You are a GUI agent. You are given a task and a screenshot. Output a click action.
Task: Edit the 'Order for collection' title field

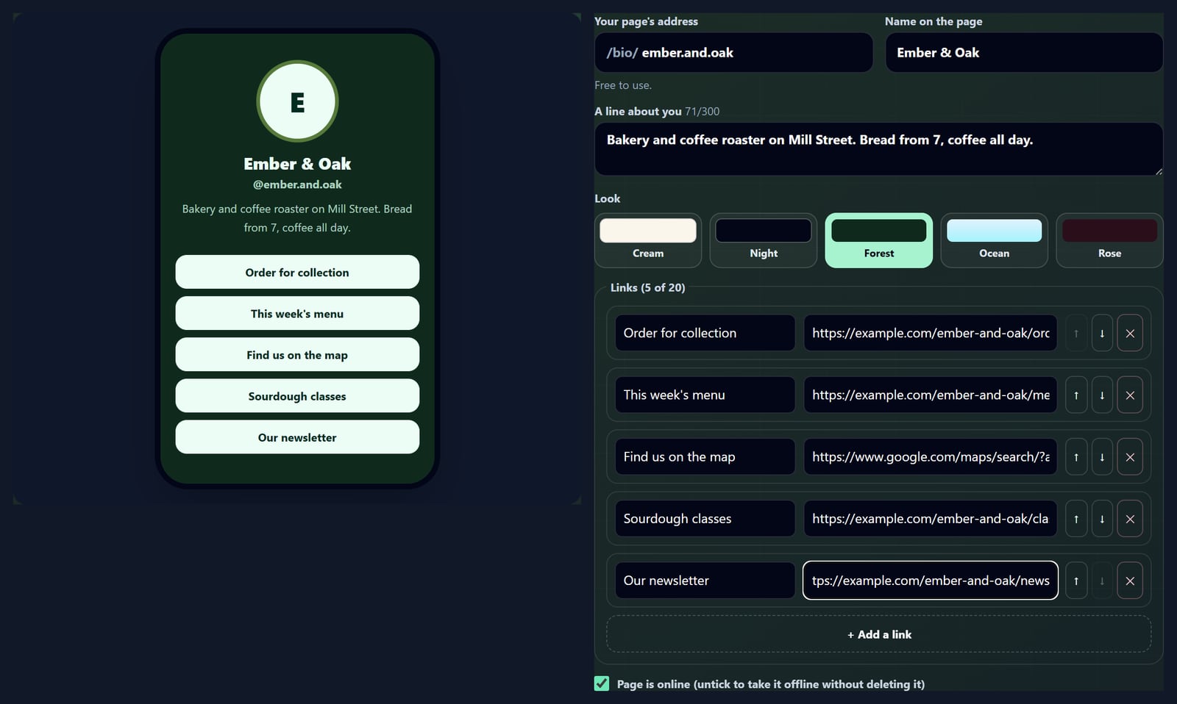[x=705, y=333]
